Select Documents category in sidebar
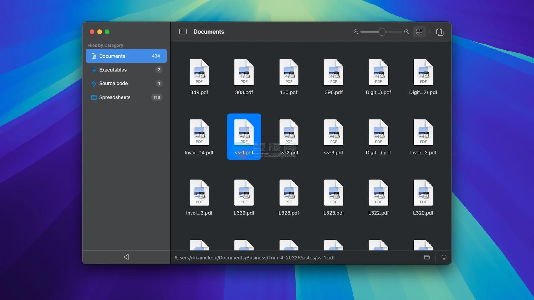 [x=112, y=56]
